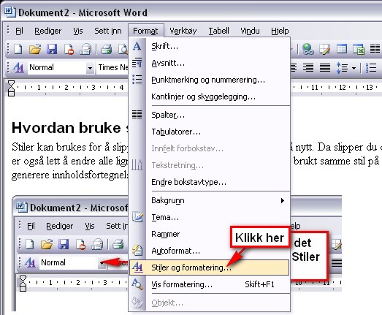This screenshot has height=315, width=382.
Task: Choose Punktmerking og nummerering…
Action: [210, 80]
